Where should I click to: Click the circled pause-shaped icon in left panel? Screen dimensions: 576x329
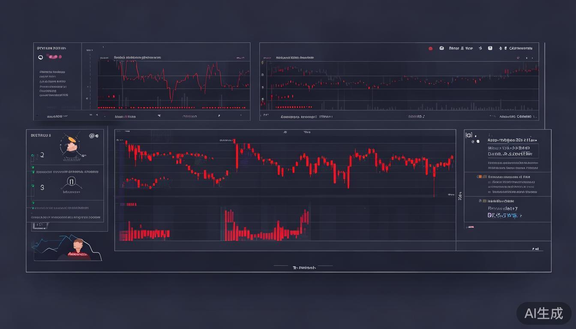coord(72,182)
